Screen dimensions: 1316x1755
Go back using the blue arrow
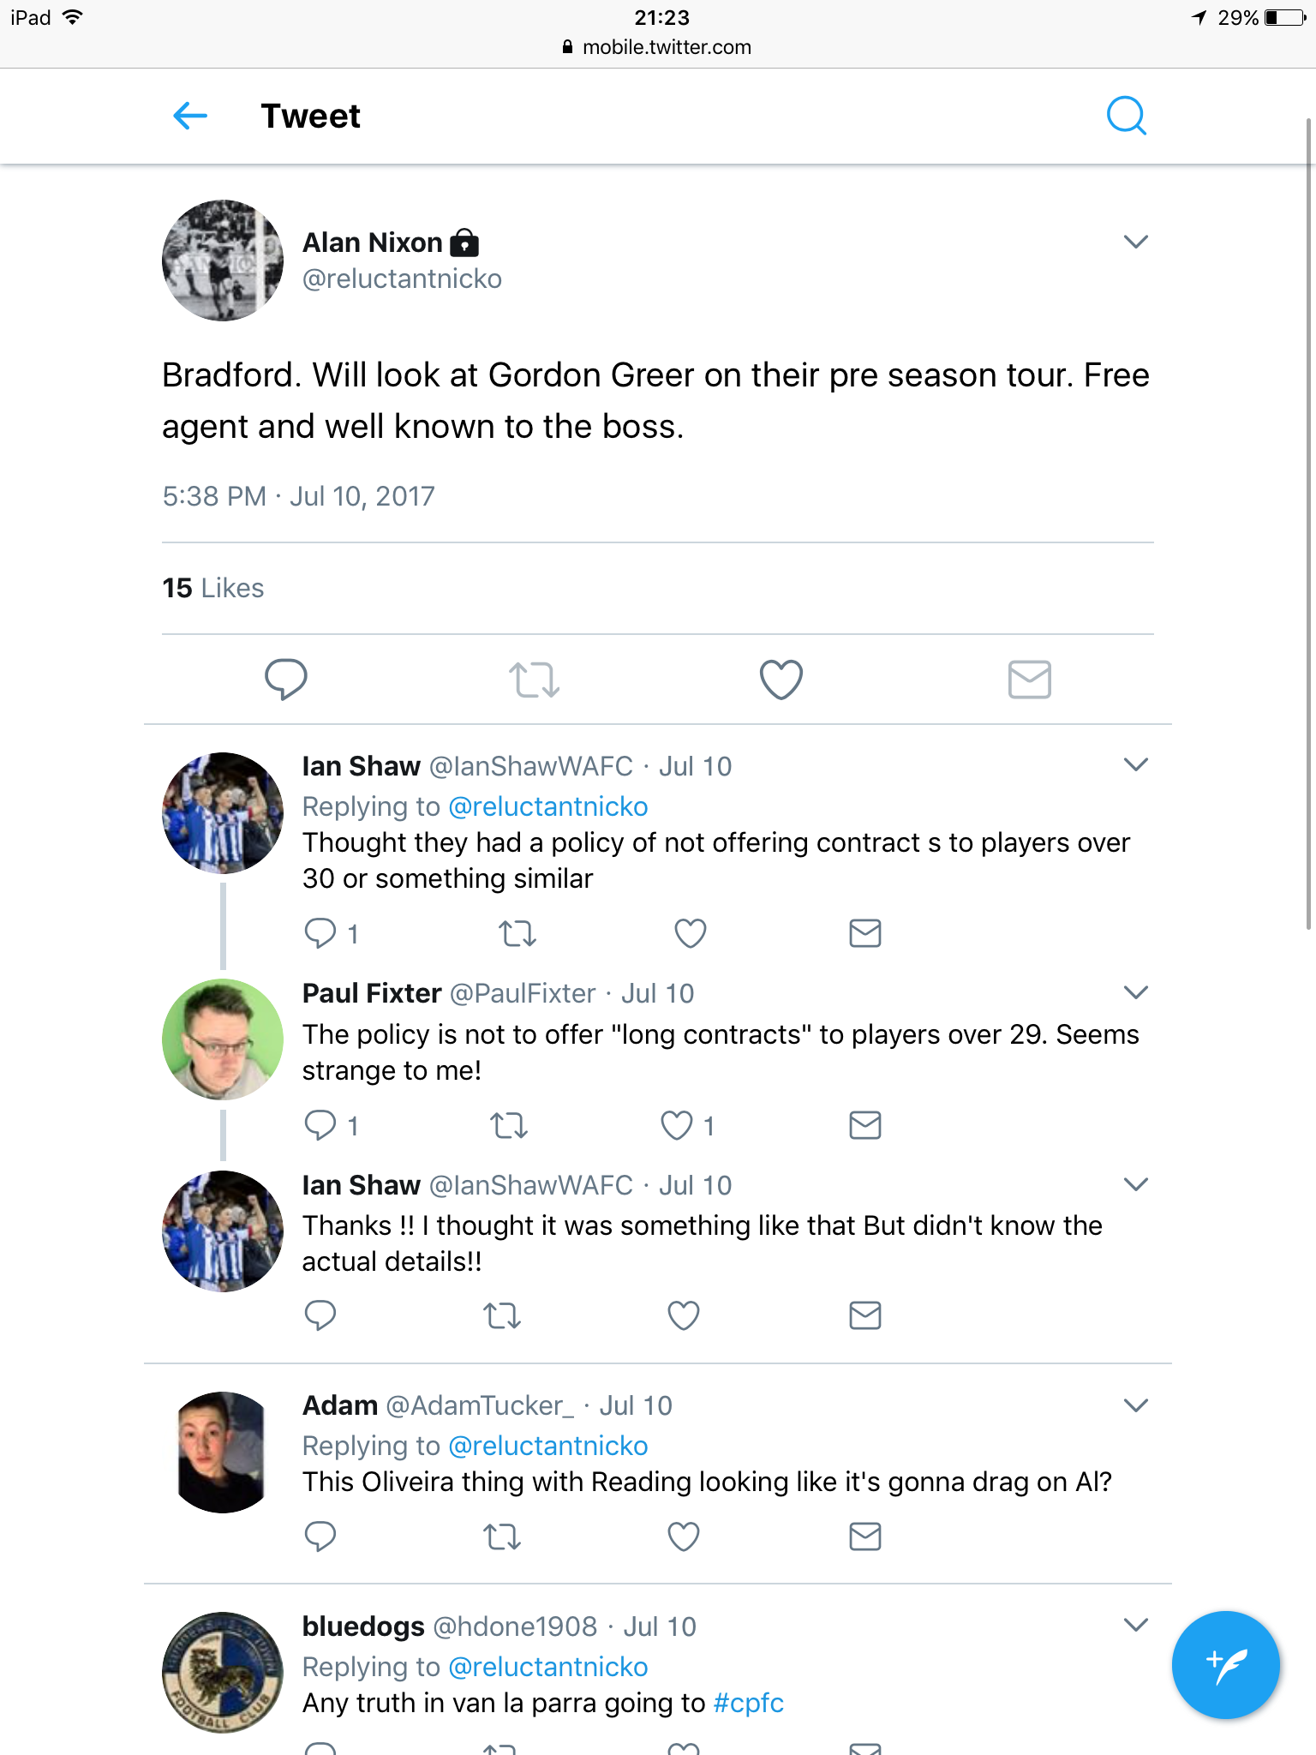click(x=190, y=116)
